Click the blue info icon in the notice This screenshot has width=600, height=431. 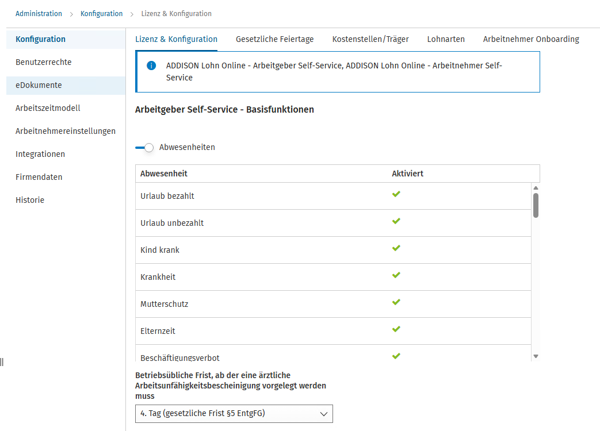pos(151,66)
